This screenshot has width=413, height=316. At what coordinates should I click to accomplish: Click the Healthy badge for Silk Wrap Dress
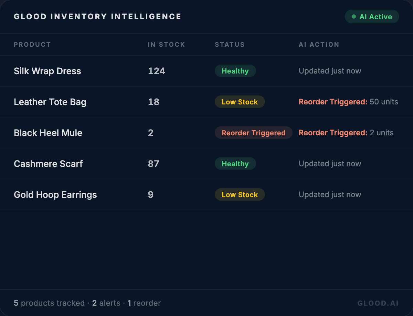235,71
